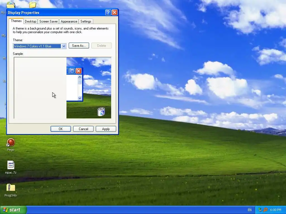Go to the Settings tab
The height and width of the screenshot is (214, 286).
tap(86, 21)
